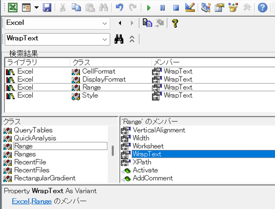Save the workbook with floppy icon

click(x=47, y=8)
